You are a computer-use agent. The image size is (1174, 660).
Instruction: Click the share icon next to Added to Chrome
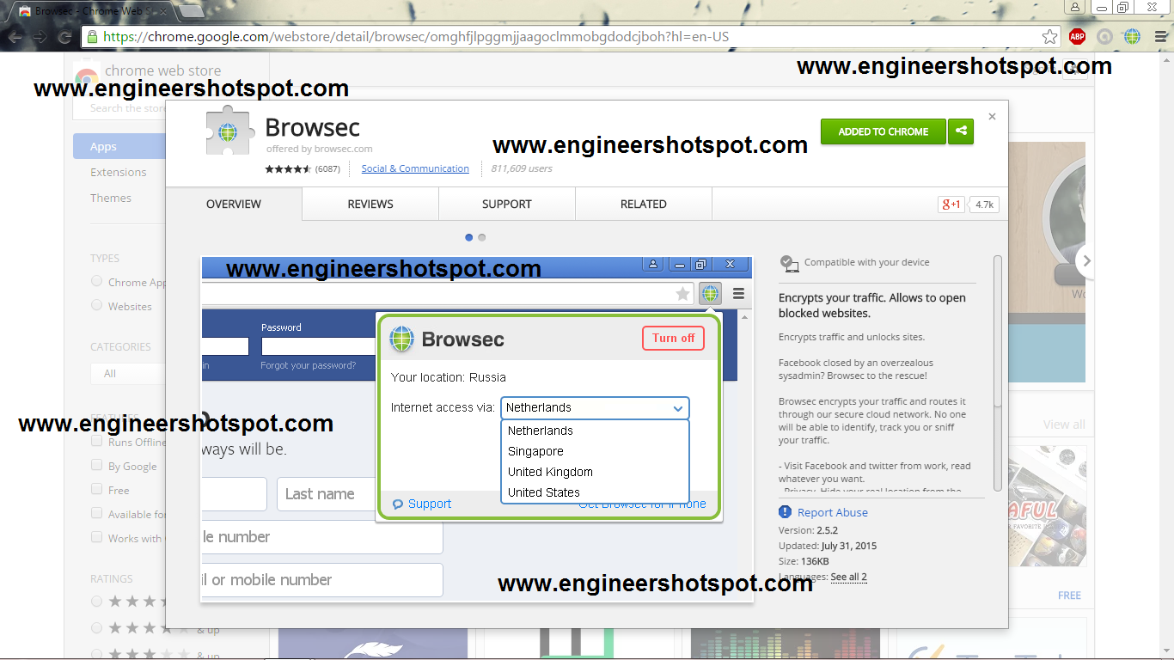tap(961, 131)
